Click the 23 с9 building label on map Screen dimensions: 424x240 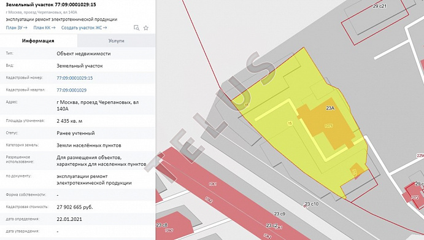click(280, 214)
